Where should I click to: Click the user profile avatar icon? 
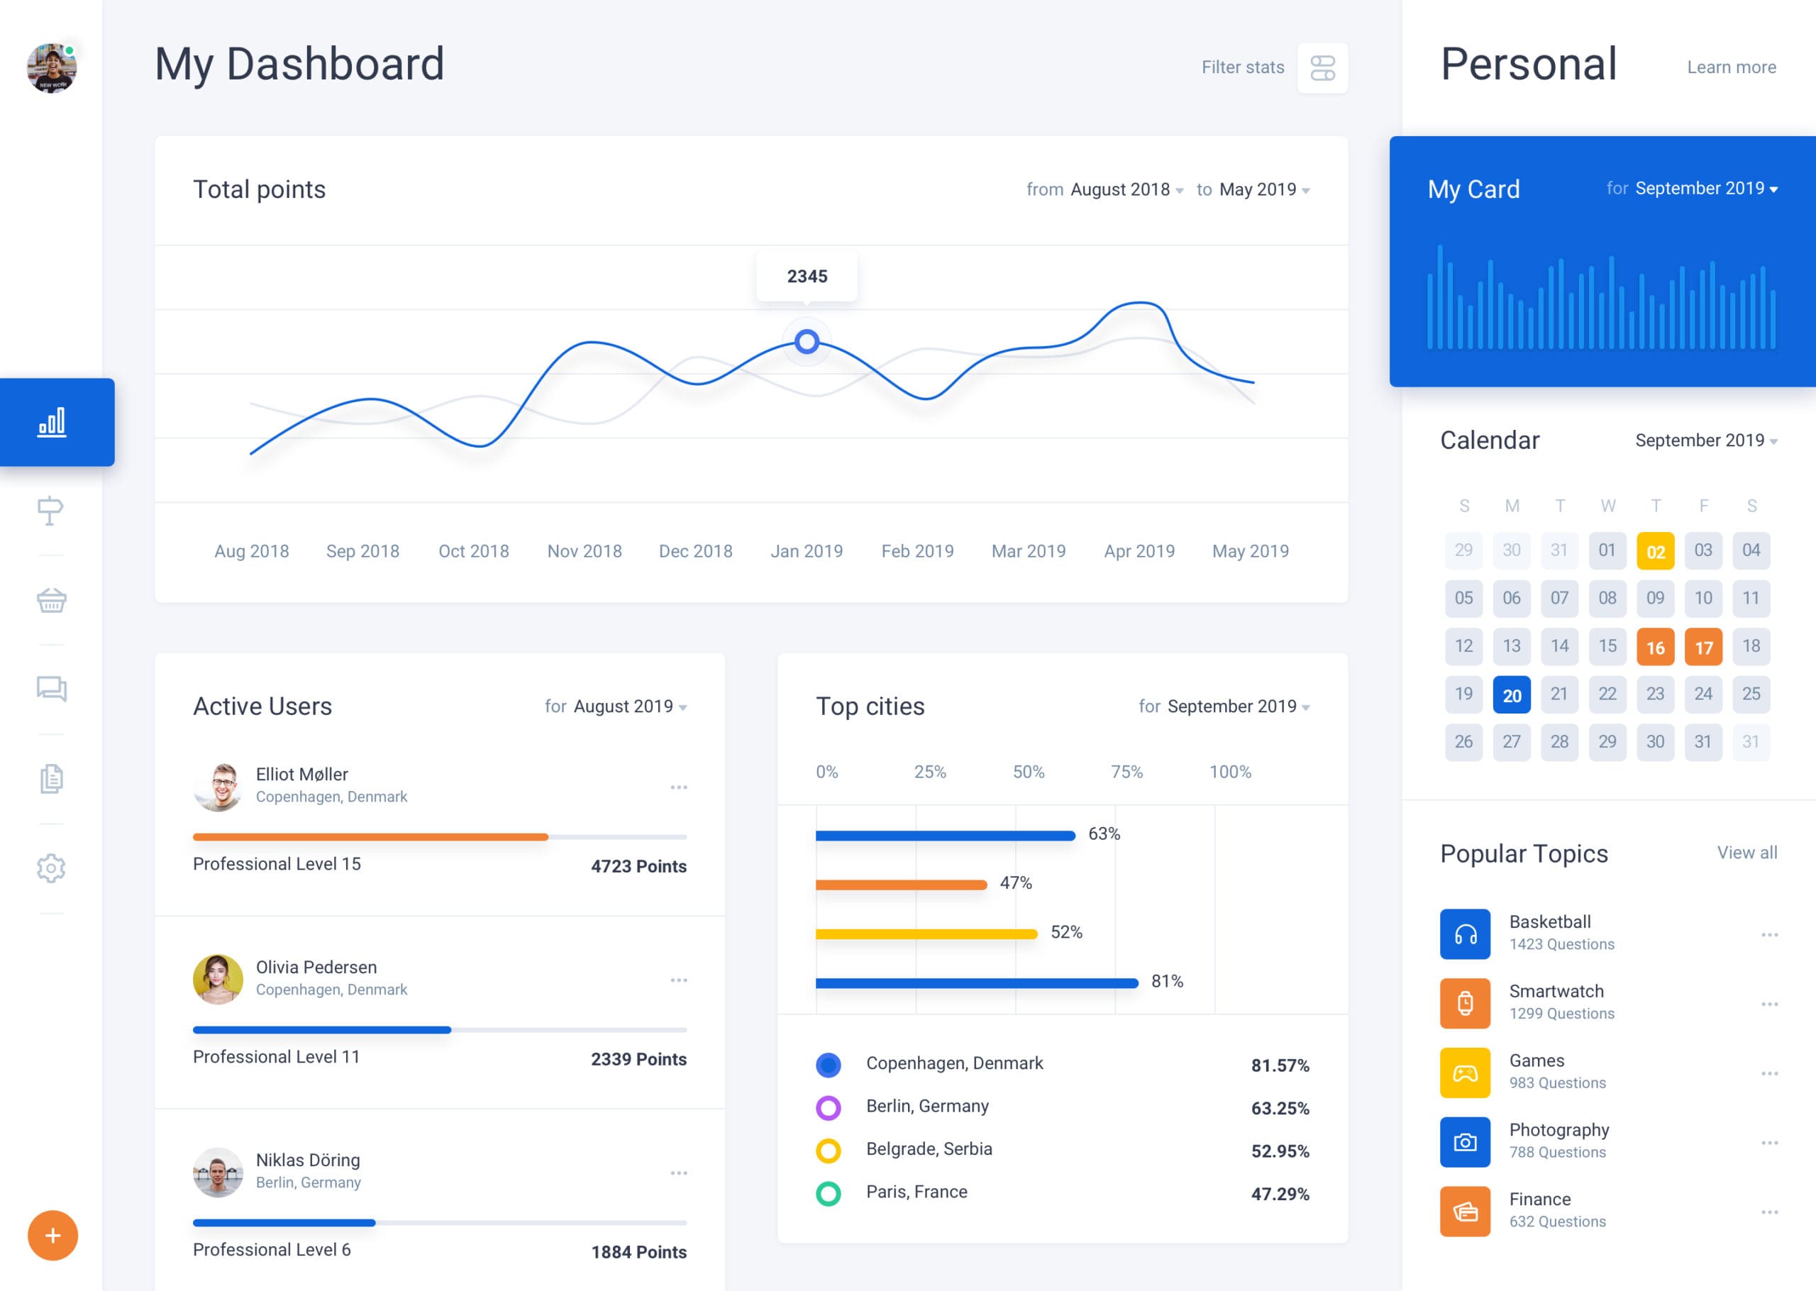pos(52,63)
